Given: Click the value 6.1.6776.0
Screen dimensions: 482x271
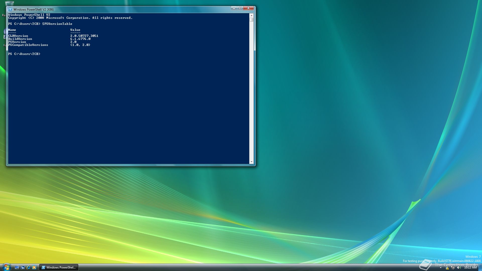Looking at the screenshot, I should (80, 39).
